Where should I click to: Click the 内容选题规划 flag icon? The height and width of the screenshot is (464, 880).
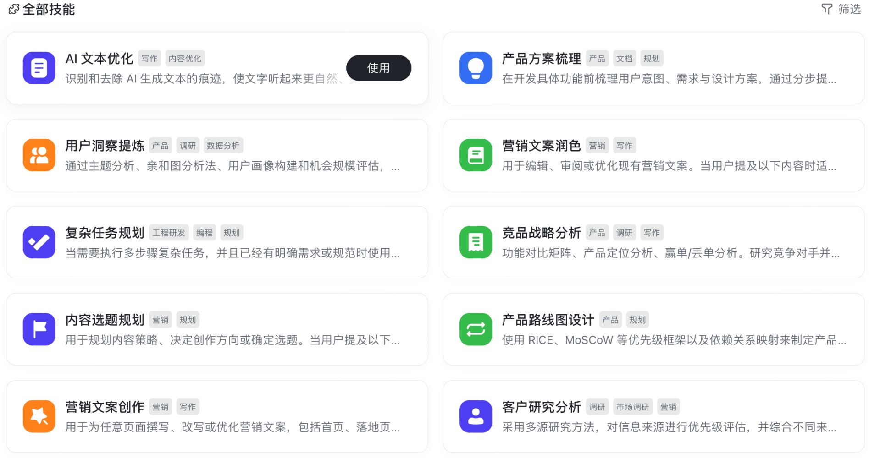(x=39, y=329)
